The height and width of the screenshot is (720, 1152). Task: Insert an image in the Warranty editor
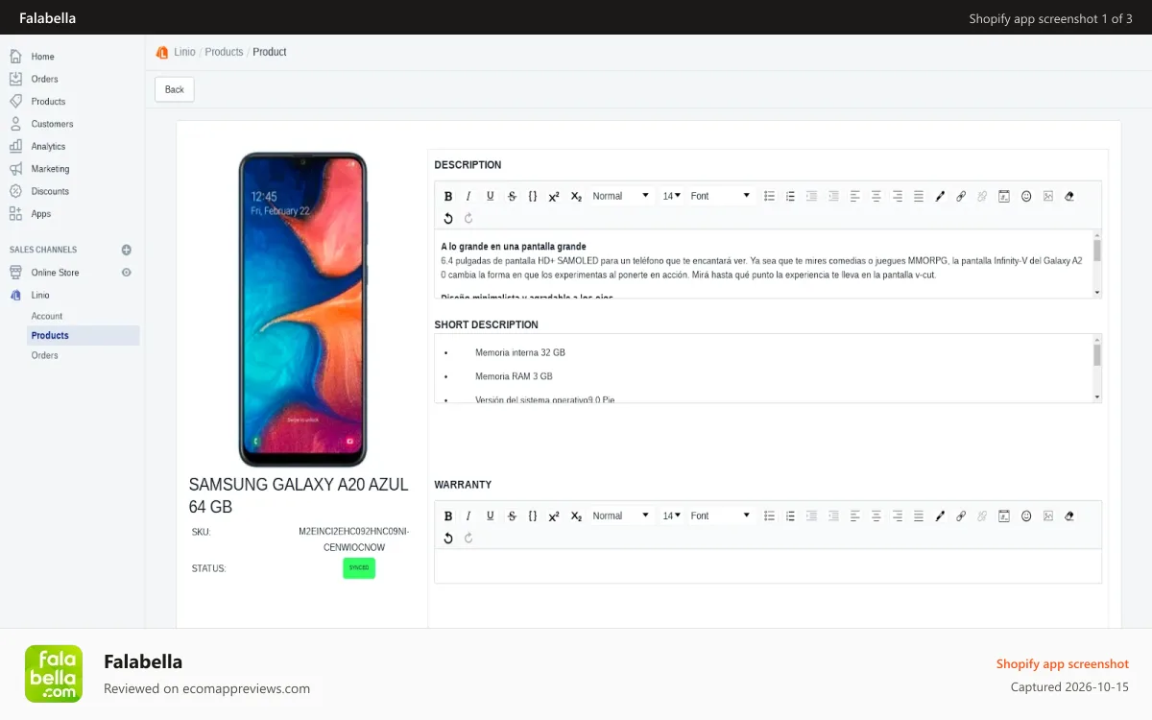1048,516
